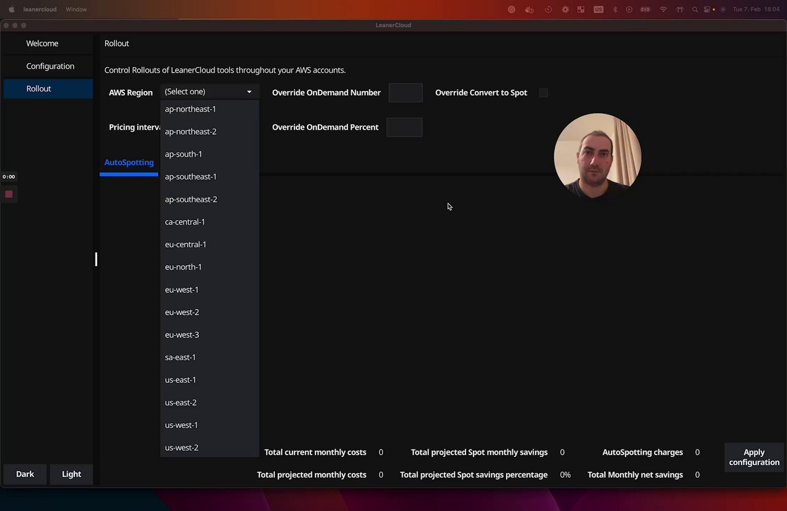Choose ap-northeast-2 region
Image resolution: width=787 pixels, height=511 pixels.
point(210,132)
